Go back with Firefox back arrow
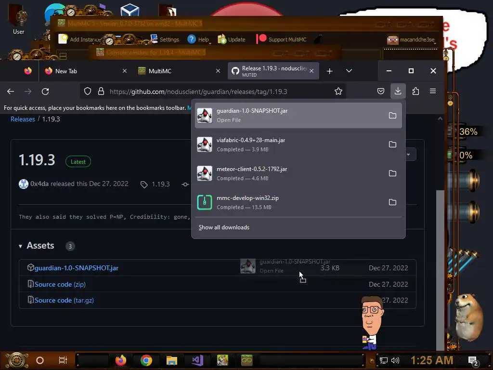The height and width of the screenshot is (370, 493). coord(11,92)
